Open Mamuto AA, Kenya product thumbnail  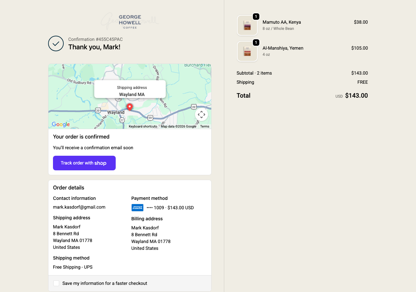(x=247, y=25)
